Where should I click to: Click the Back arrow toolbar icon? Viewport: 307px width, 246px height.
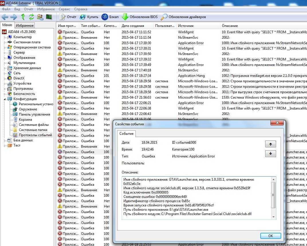click(x=5, y=17)
